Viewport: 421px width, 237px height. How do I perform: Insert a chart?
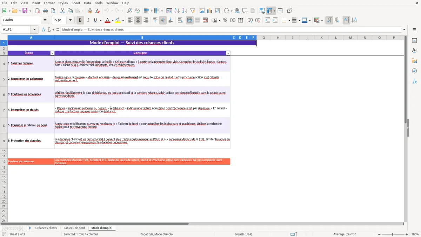click(x=210, y=11)
